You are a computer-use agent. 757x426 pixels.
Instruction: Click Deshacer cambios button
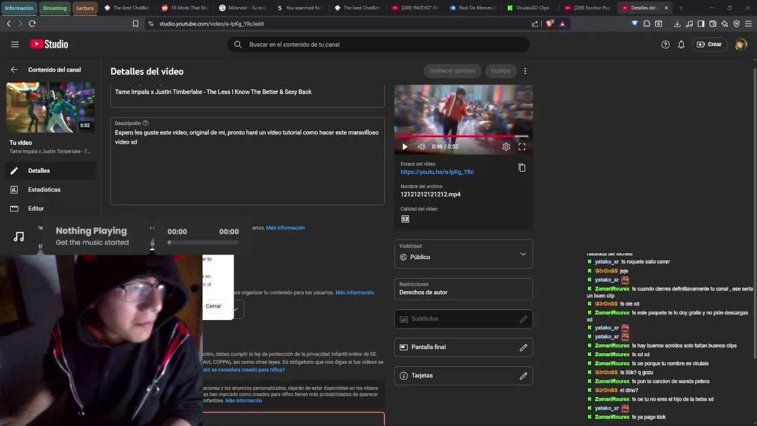pyautogui.click(x=452, y=70)
